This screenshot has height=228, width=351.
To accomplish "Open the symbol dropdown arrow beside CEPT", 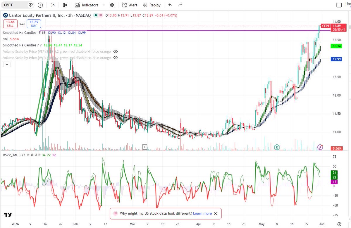I will click(31, 5).
